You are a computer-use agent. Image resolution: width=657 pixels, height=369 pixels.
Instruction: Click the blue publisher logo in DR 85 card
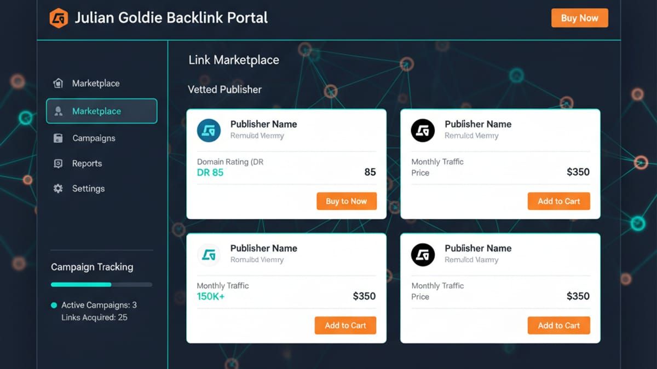[x=209, y=131]
